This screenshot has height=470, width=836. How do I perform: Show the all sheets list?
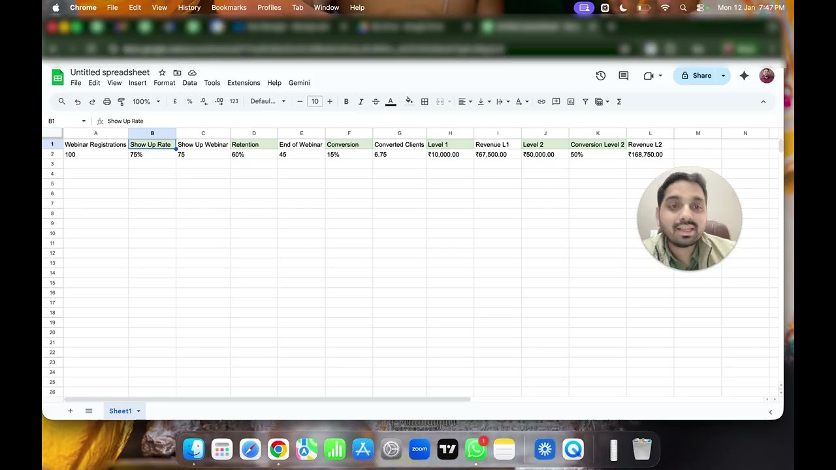click(89, 411)
